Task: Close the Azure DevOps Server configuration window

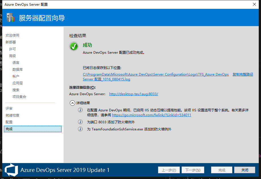Action: pyautogui.click(x=254, y=5)
